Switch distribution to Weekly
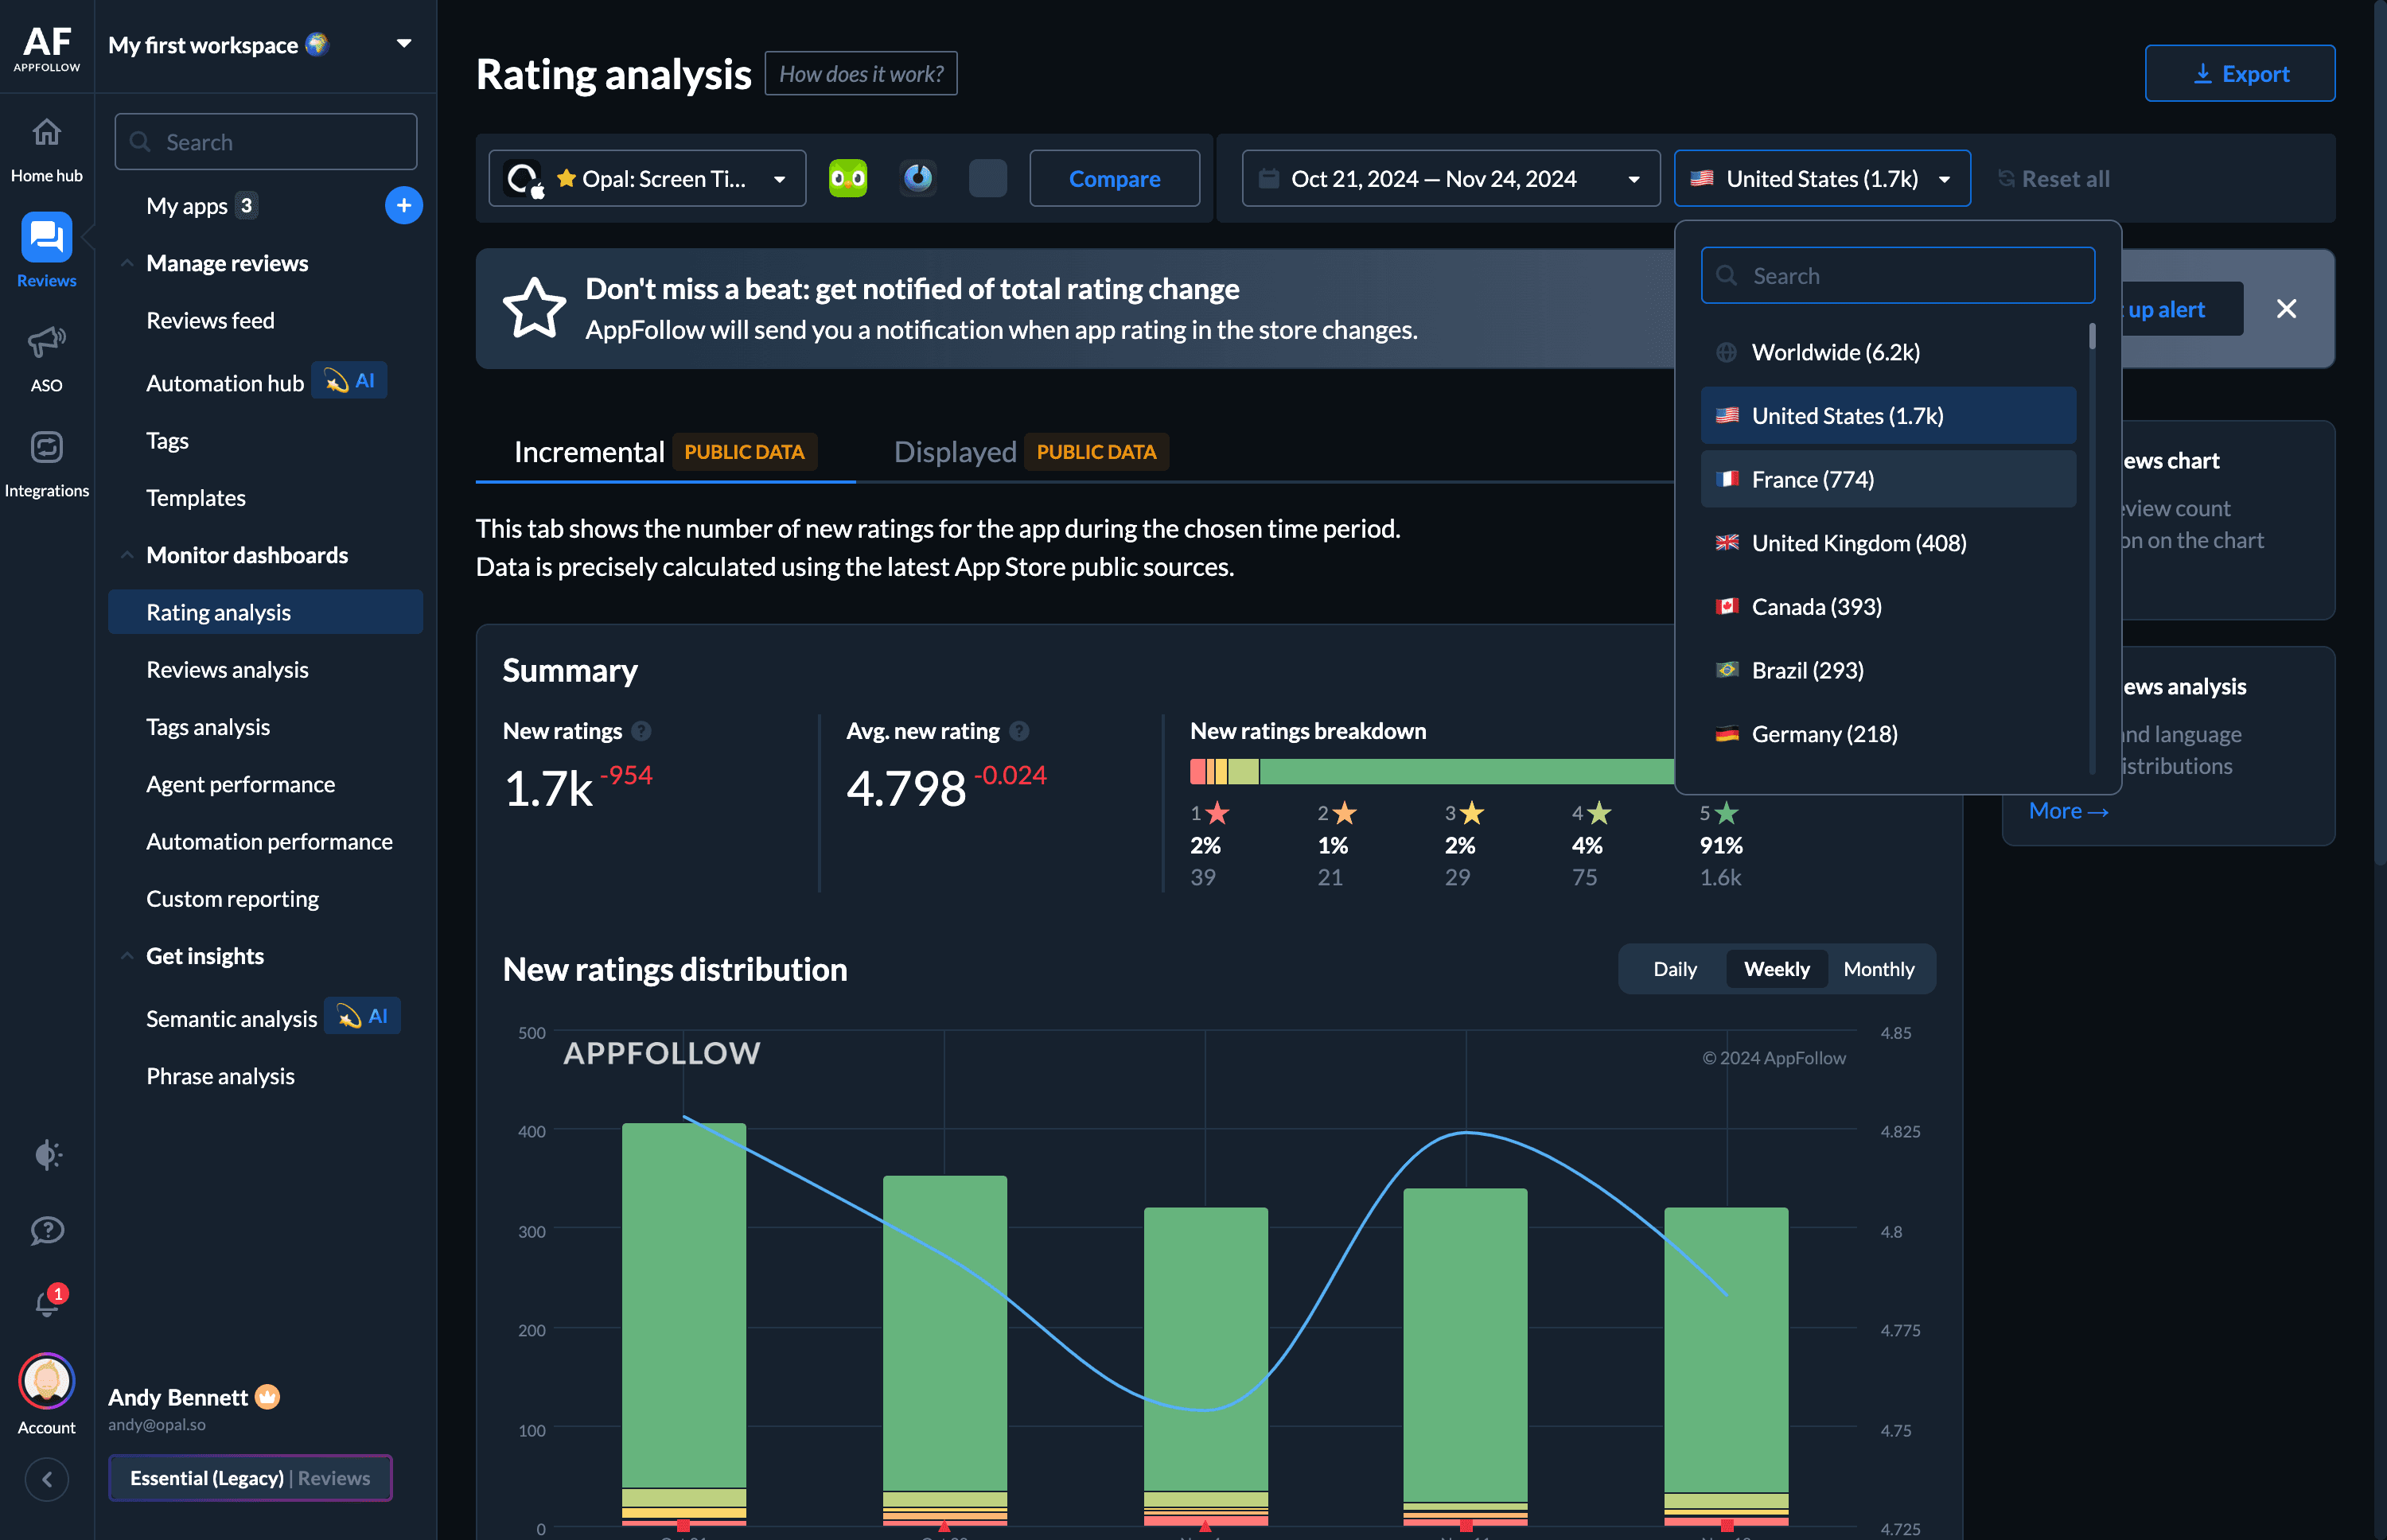The width and height of the screenshot is (2387, 1540). click(x=1777, y=969)
